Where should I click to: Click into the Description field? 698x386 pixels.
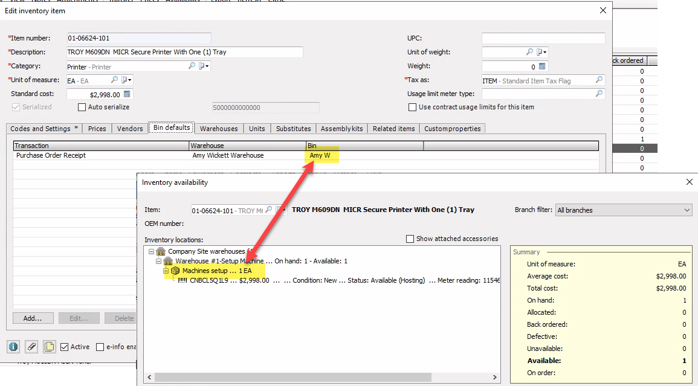pos(185,52)
